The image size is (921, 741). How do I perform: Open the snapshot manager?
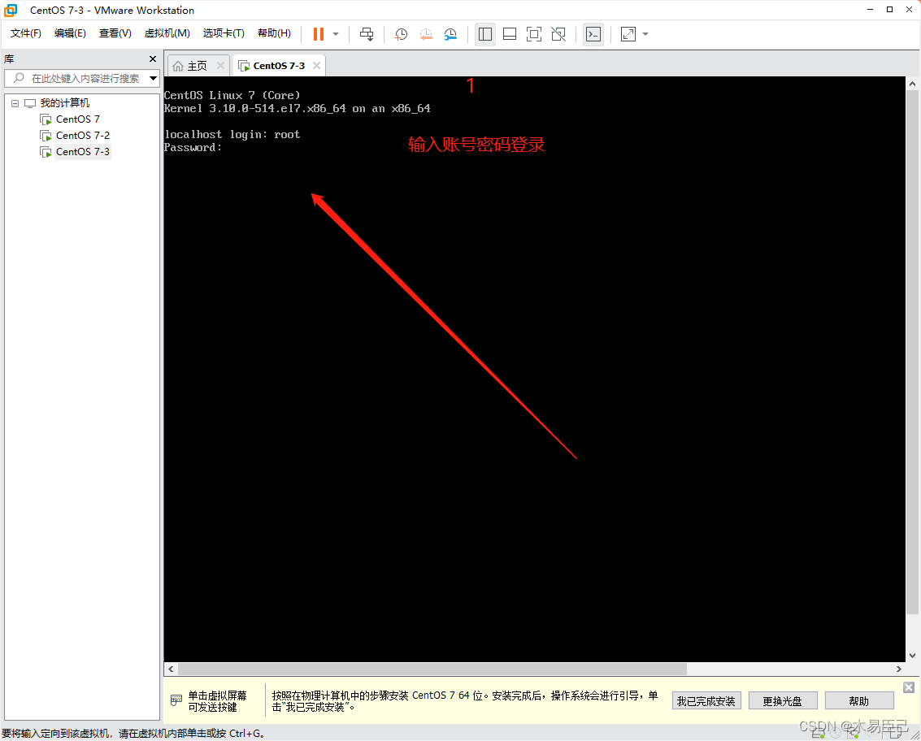coord(450,34)
